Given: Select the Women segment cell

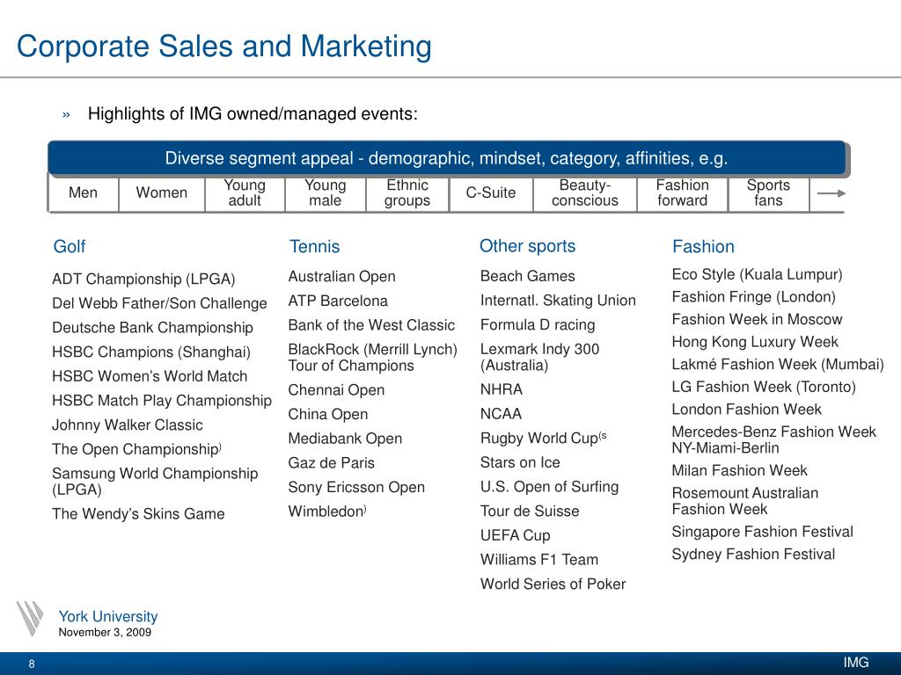Looking at the screenshot, I should pyautogui.click(x=162, y=192).
